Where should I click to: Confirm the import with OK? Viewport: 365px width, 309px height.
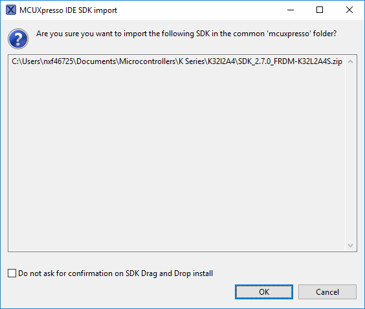click(x=264, y=292)
